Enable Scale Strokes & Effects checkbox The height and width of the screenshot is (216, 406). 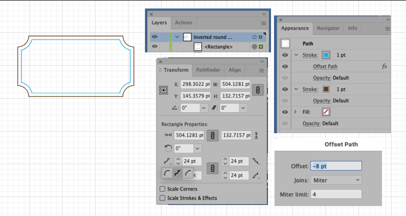point(162,198)
